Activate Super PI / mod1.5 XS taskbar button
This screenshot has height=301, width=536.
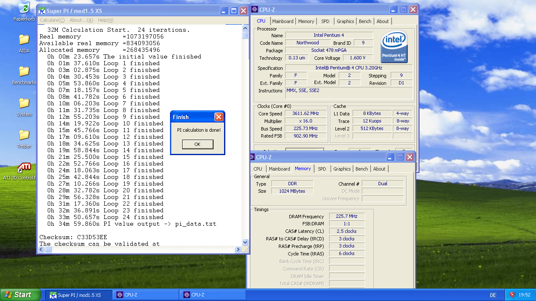(78, 295)
